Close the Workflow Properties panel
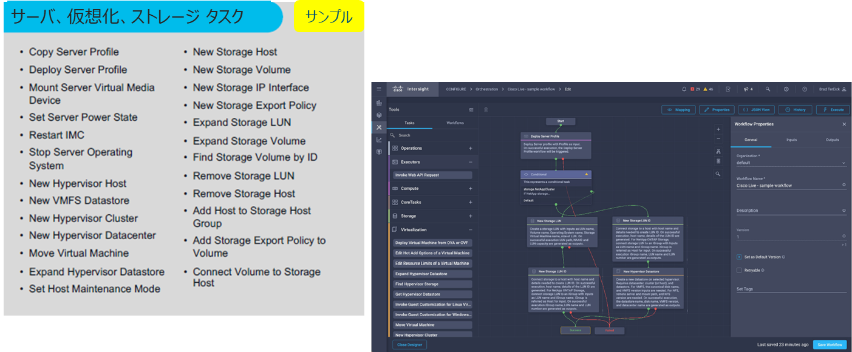 (844, 124)
